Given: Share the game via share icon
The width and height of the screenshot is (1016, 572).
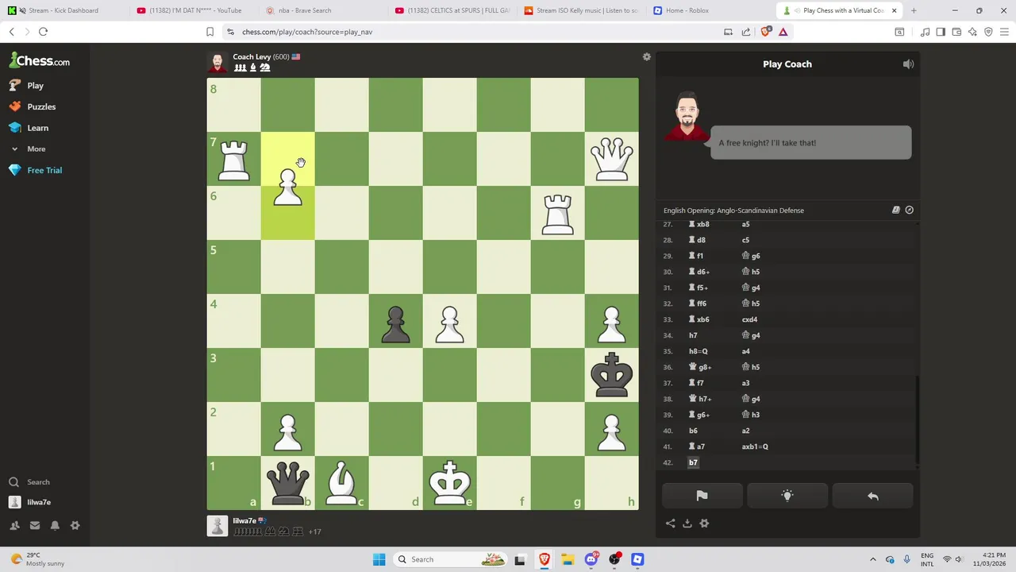Looking at the screenshot, I should 671,524.
